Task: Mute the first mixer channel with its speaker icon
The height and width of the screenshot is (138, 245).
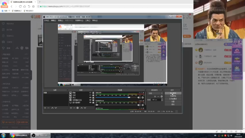Action: (139, 97)
